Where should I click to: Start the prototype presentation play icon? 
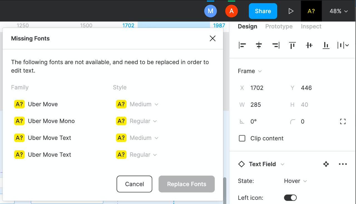pyautogui.click(x=291, y=11)
